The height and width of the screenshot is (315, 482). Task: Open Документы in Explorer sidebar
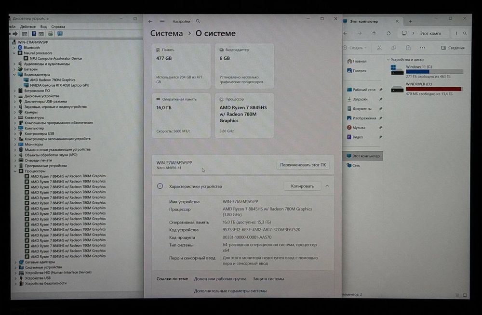(x=359, y=108)
